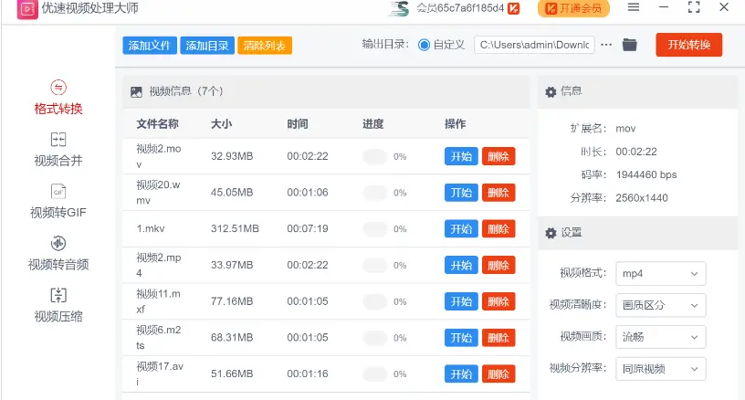Start converting 1.mkv

461,229
